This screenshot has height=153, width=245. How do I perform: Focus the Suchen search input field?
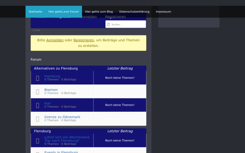click(126, 24)
